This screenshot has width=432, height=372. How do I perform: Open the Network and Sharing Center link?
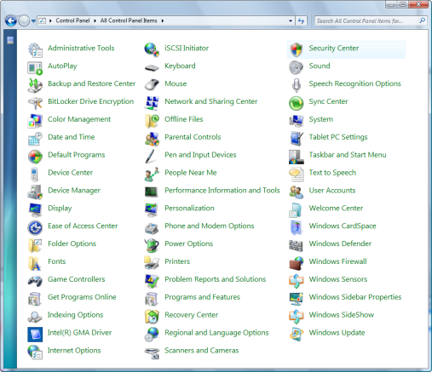[211, 101]
